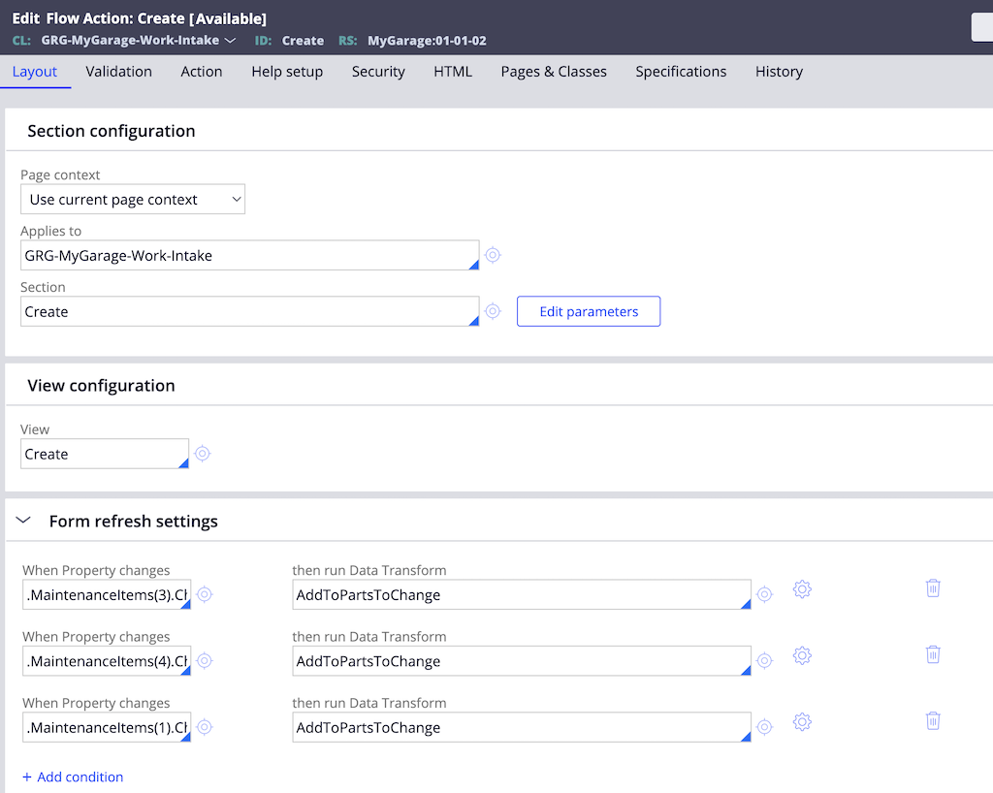Open settings gear on the third data transform row
993x793 pixels.
(x=802, y=722)
